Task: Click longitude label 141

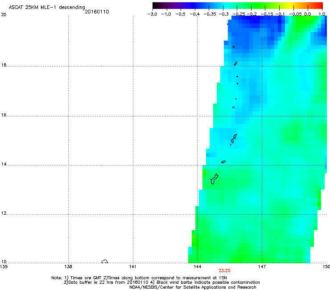Action: (132, 267)
